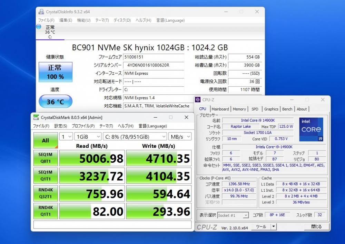Open the ヘルプ(H) menu in CrystalDiskMark

(126, 126)
